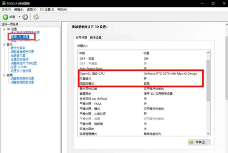Open 旋转显示器 in the tree
The image size is (228, 153).
point(18,56)
